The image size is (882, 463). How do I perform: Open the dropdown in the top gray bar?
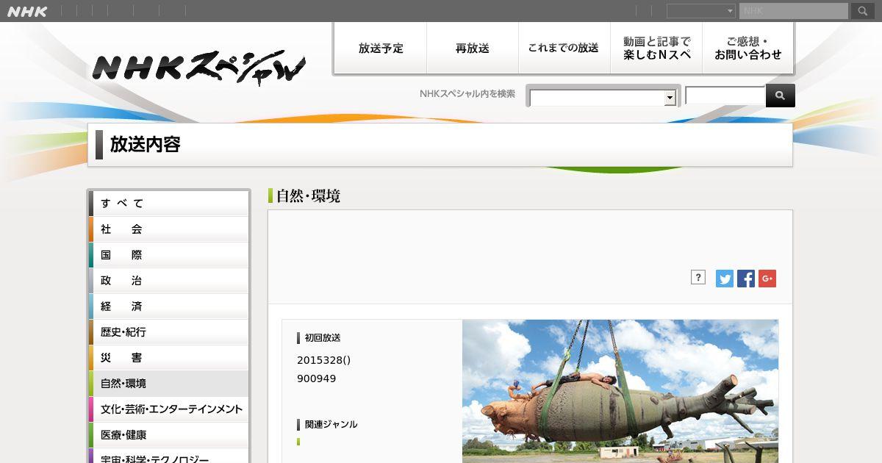pyautogui.click(x=701, y=11)
